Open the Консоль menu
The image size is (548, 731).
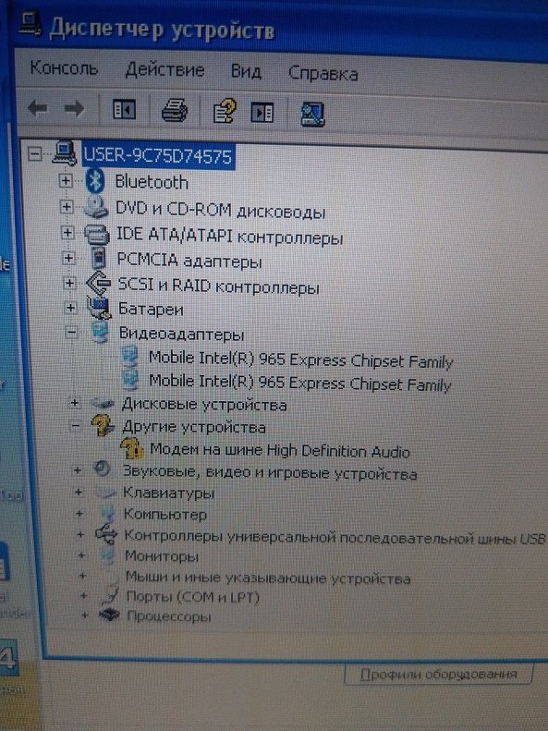[65, 68]
